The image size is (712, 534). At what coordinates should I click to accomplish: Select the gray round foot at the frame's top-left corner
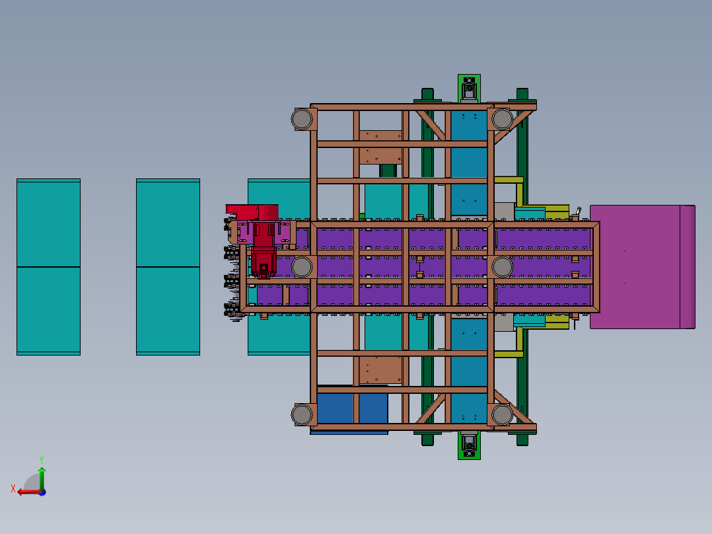tap(302, 119)
